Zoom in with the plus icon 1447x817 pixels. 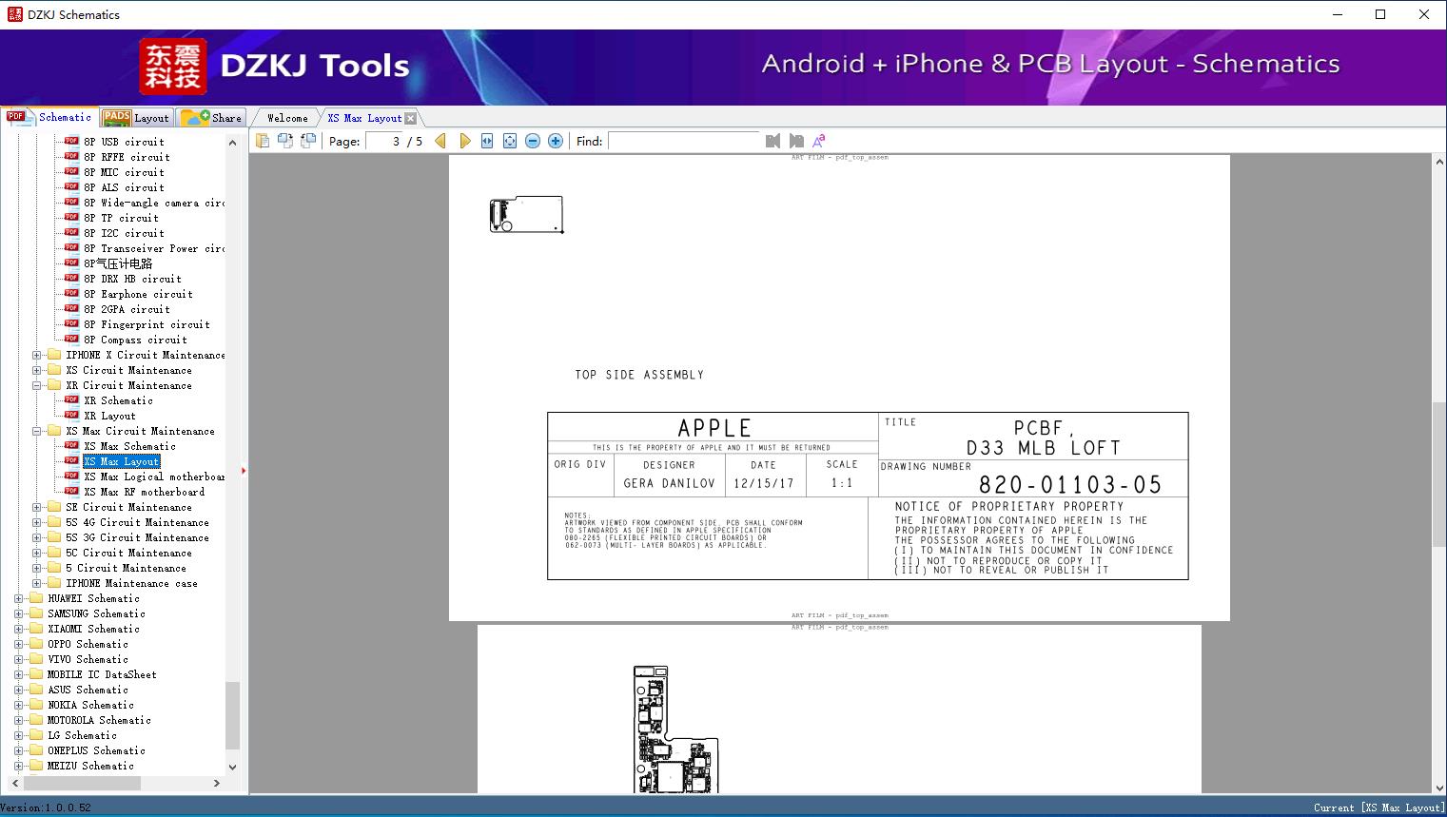[556, 141]
